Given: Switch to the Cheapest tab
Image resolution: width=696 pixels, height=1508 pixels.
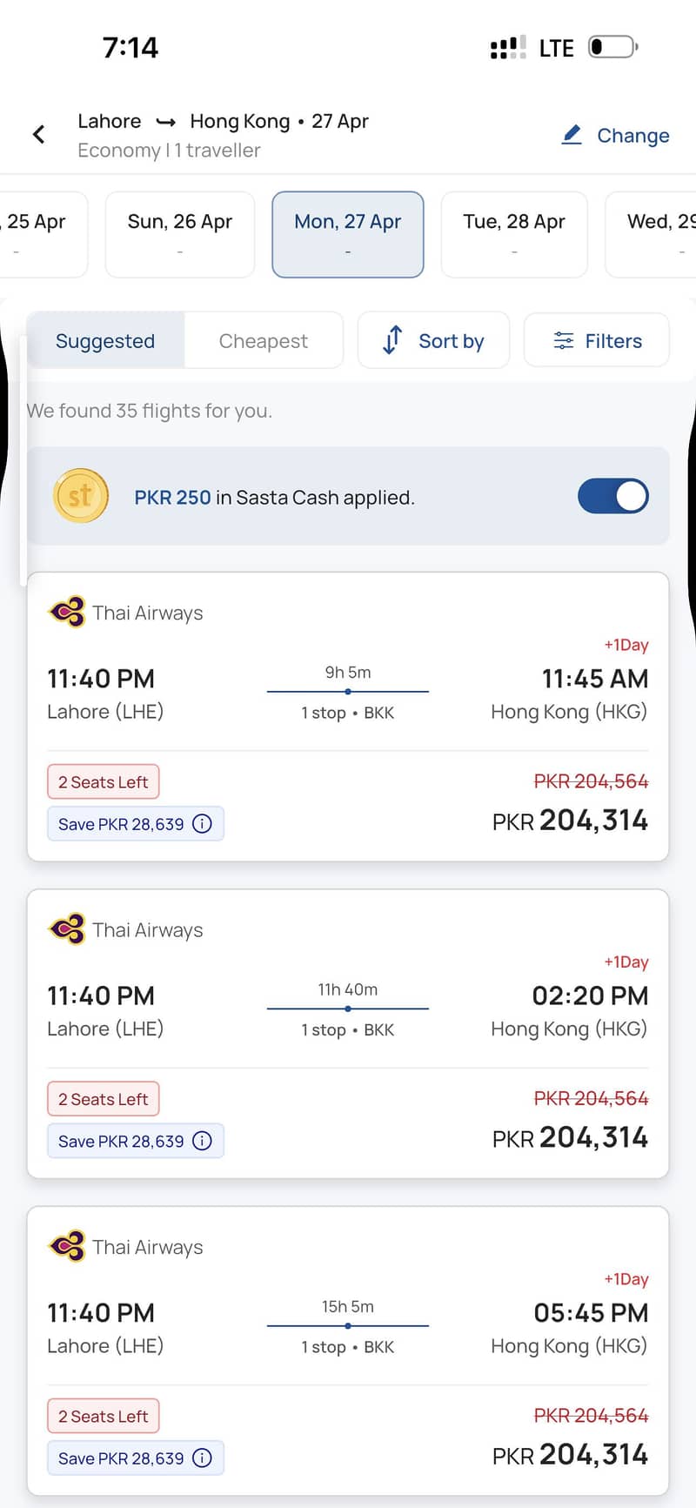Looking at the screenshot, I should tap(264, 340).
